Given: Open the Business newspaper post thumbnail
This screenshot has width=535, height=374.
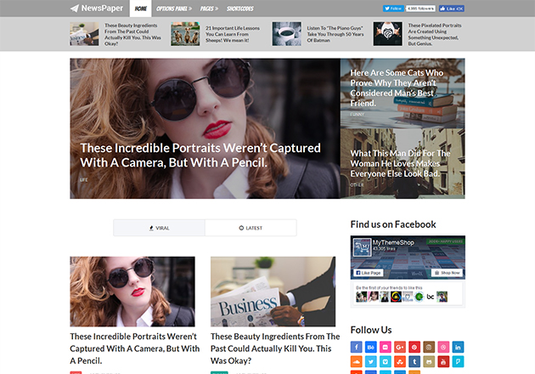Looking at the screenshot, I should 273,292.
